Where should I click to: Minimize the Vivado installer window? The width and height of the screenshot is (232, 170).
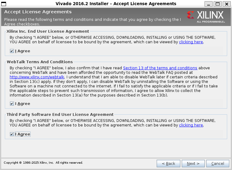pyautogui.click(x=208, y=4)
